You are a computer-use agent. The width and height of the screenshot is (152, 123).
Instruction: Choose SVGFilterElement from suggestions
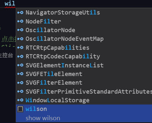click(84, 83)
